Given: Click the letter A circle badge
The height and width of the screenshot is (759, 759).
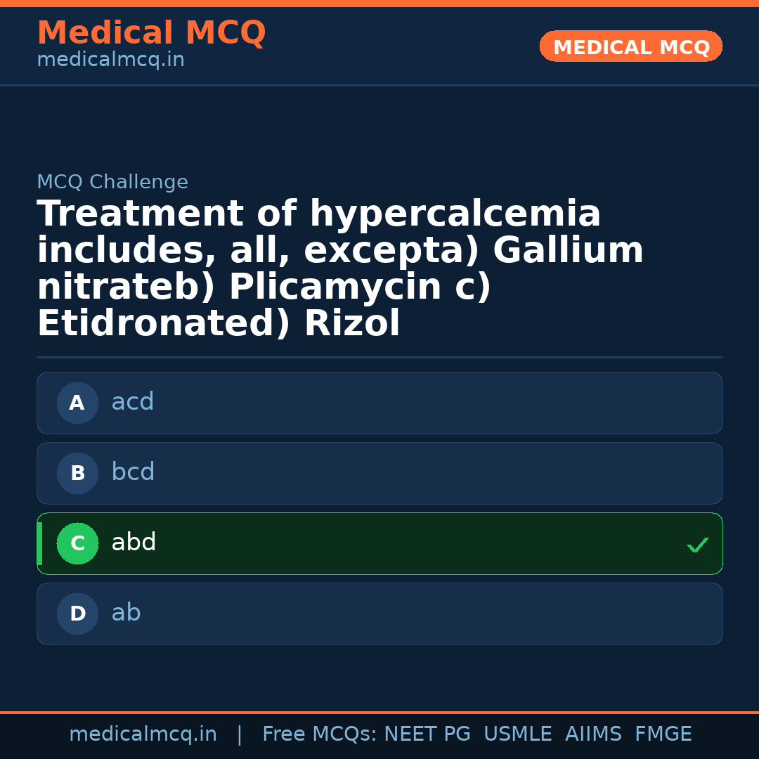Looking at the screenshot, I should click(x=77, y=403).
